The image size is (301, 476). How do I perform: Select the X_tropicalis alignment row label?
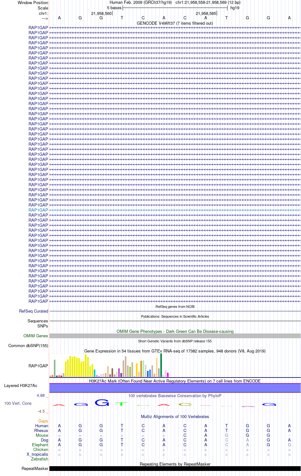pyautogui.click(x=37, y=454)
